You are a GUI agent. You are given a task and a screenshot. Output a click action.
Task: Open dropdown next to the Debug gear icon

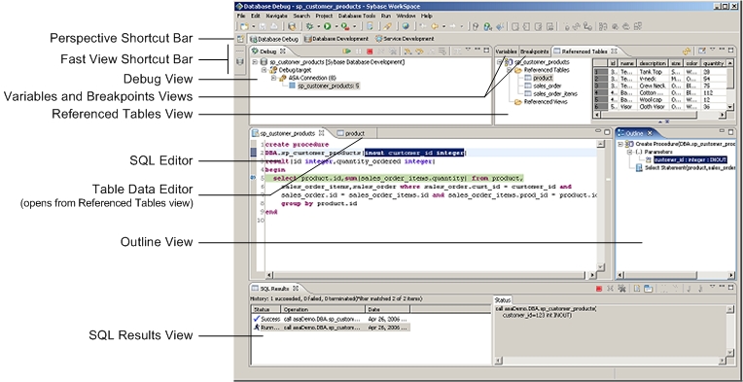click(x=318, y=26)
